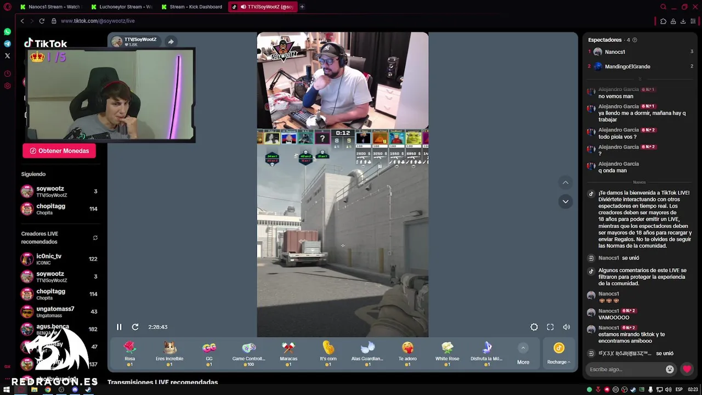Open browser downloads icon
702x395 pixels.
pyautogui.click(x=683, y=21)
